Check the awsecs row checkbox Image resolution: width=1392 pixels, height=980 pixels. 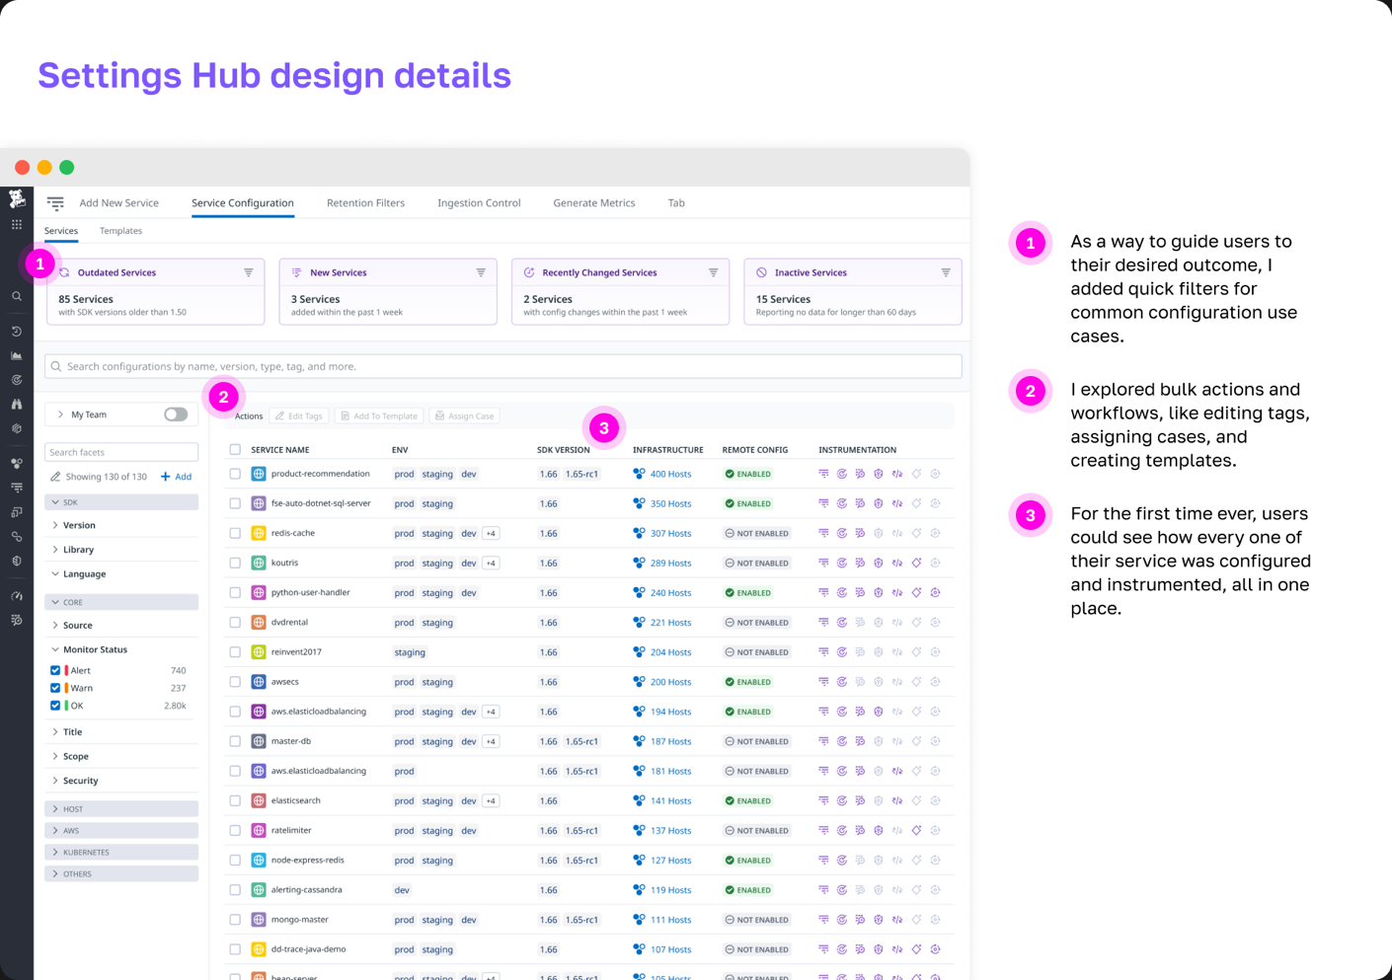[x=235, y=682]
